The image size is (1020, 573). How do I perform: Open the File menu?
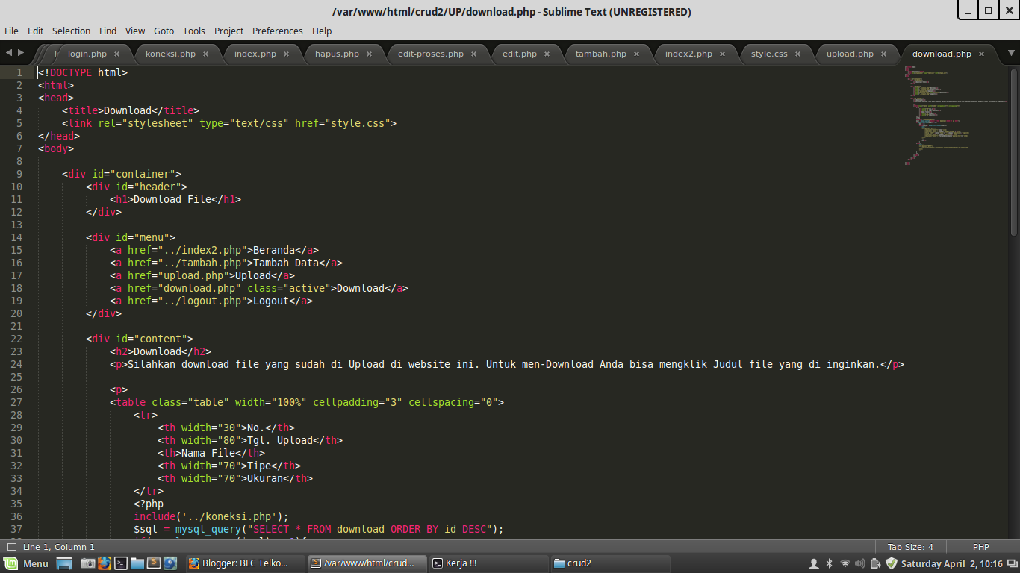(11, 31)
